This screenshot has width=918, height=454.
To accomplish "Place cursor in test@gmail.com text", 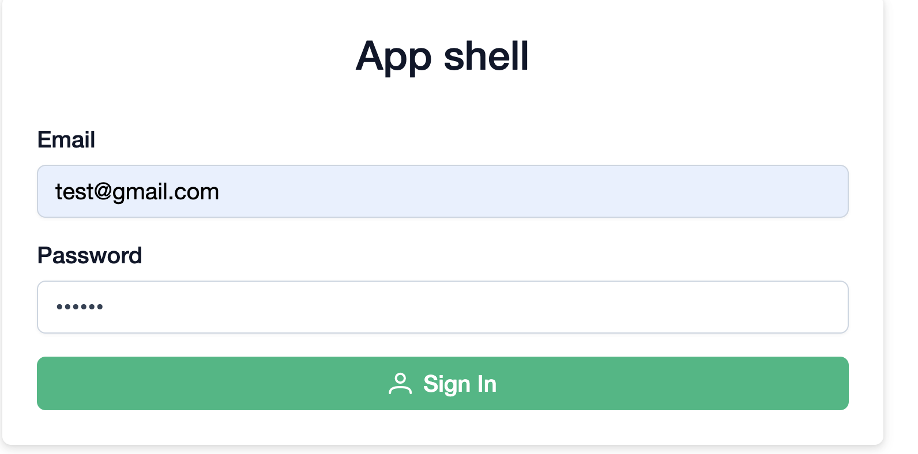I will pos(137,192).
